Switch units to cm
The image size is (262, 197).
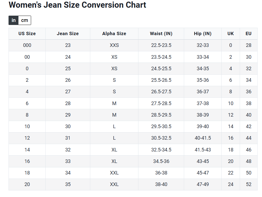24,20
